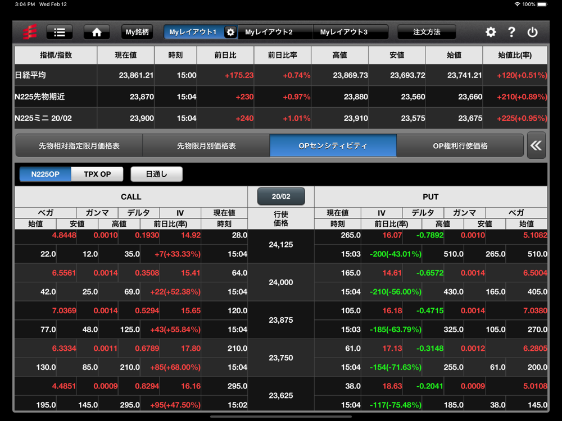This screenshot has height=421, width=562.
Task: Open the list menu icon
Action: click(x=60, y=32)
